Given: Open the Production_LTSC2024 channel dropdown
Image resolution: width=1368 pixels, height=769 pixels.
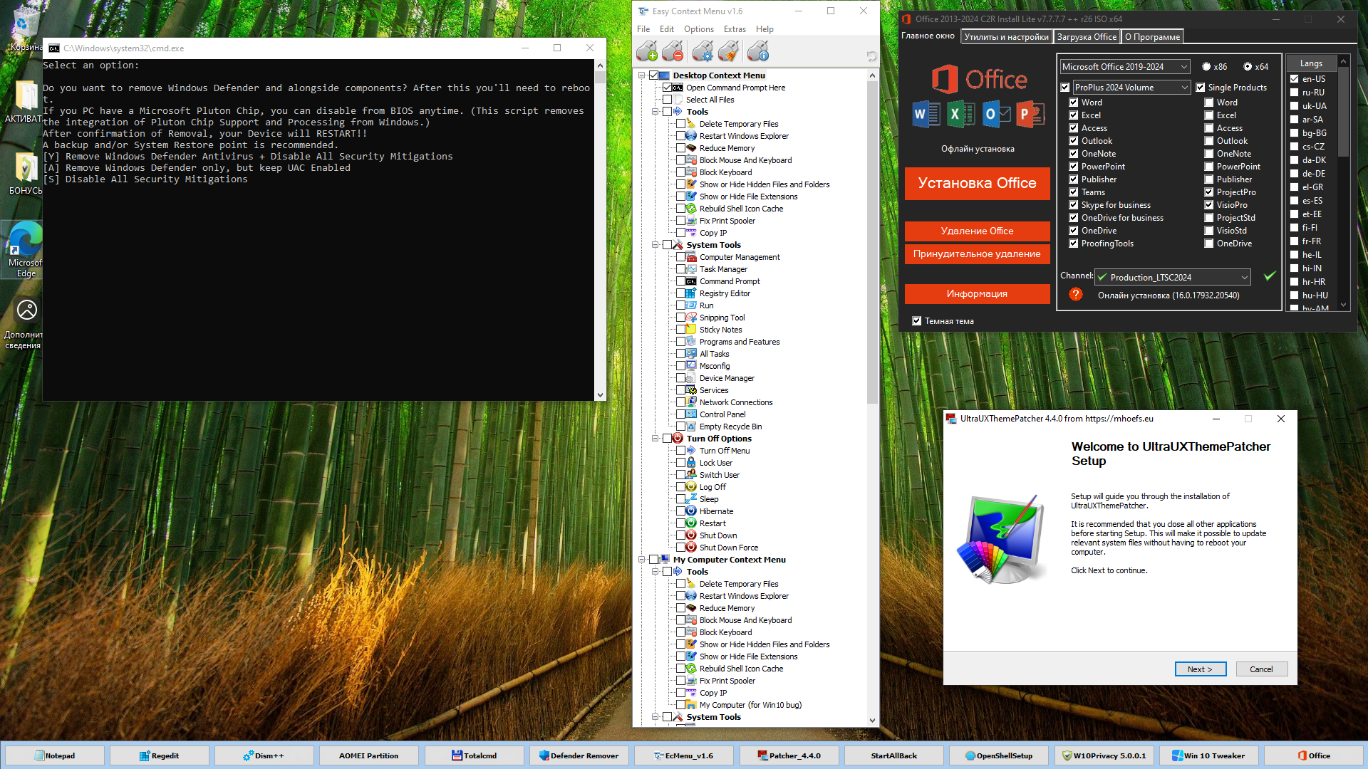Looking at the screenshot, I should pyautogui.click(x=1173, y=277).
